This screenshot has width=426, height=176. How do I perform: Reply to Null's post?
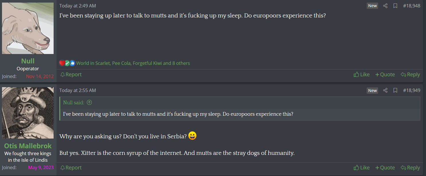[410, 75]
